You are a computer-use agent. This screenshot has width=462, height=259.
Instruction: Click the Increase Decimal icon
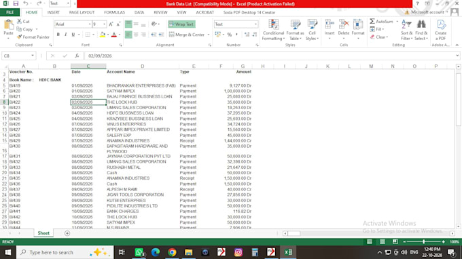tap(247, 35)
